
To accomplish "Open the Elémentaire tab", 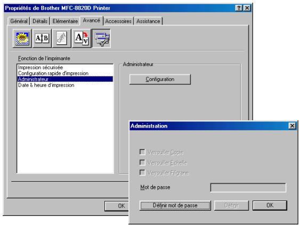I will coord(66,21).
